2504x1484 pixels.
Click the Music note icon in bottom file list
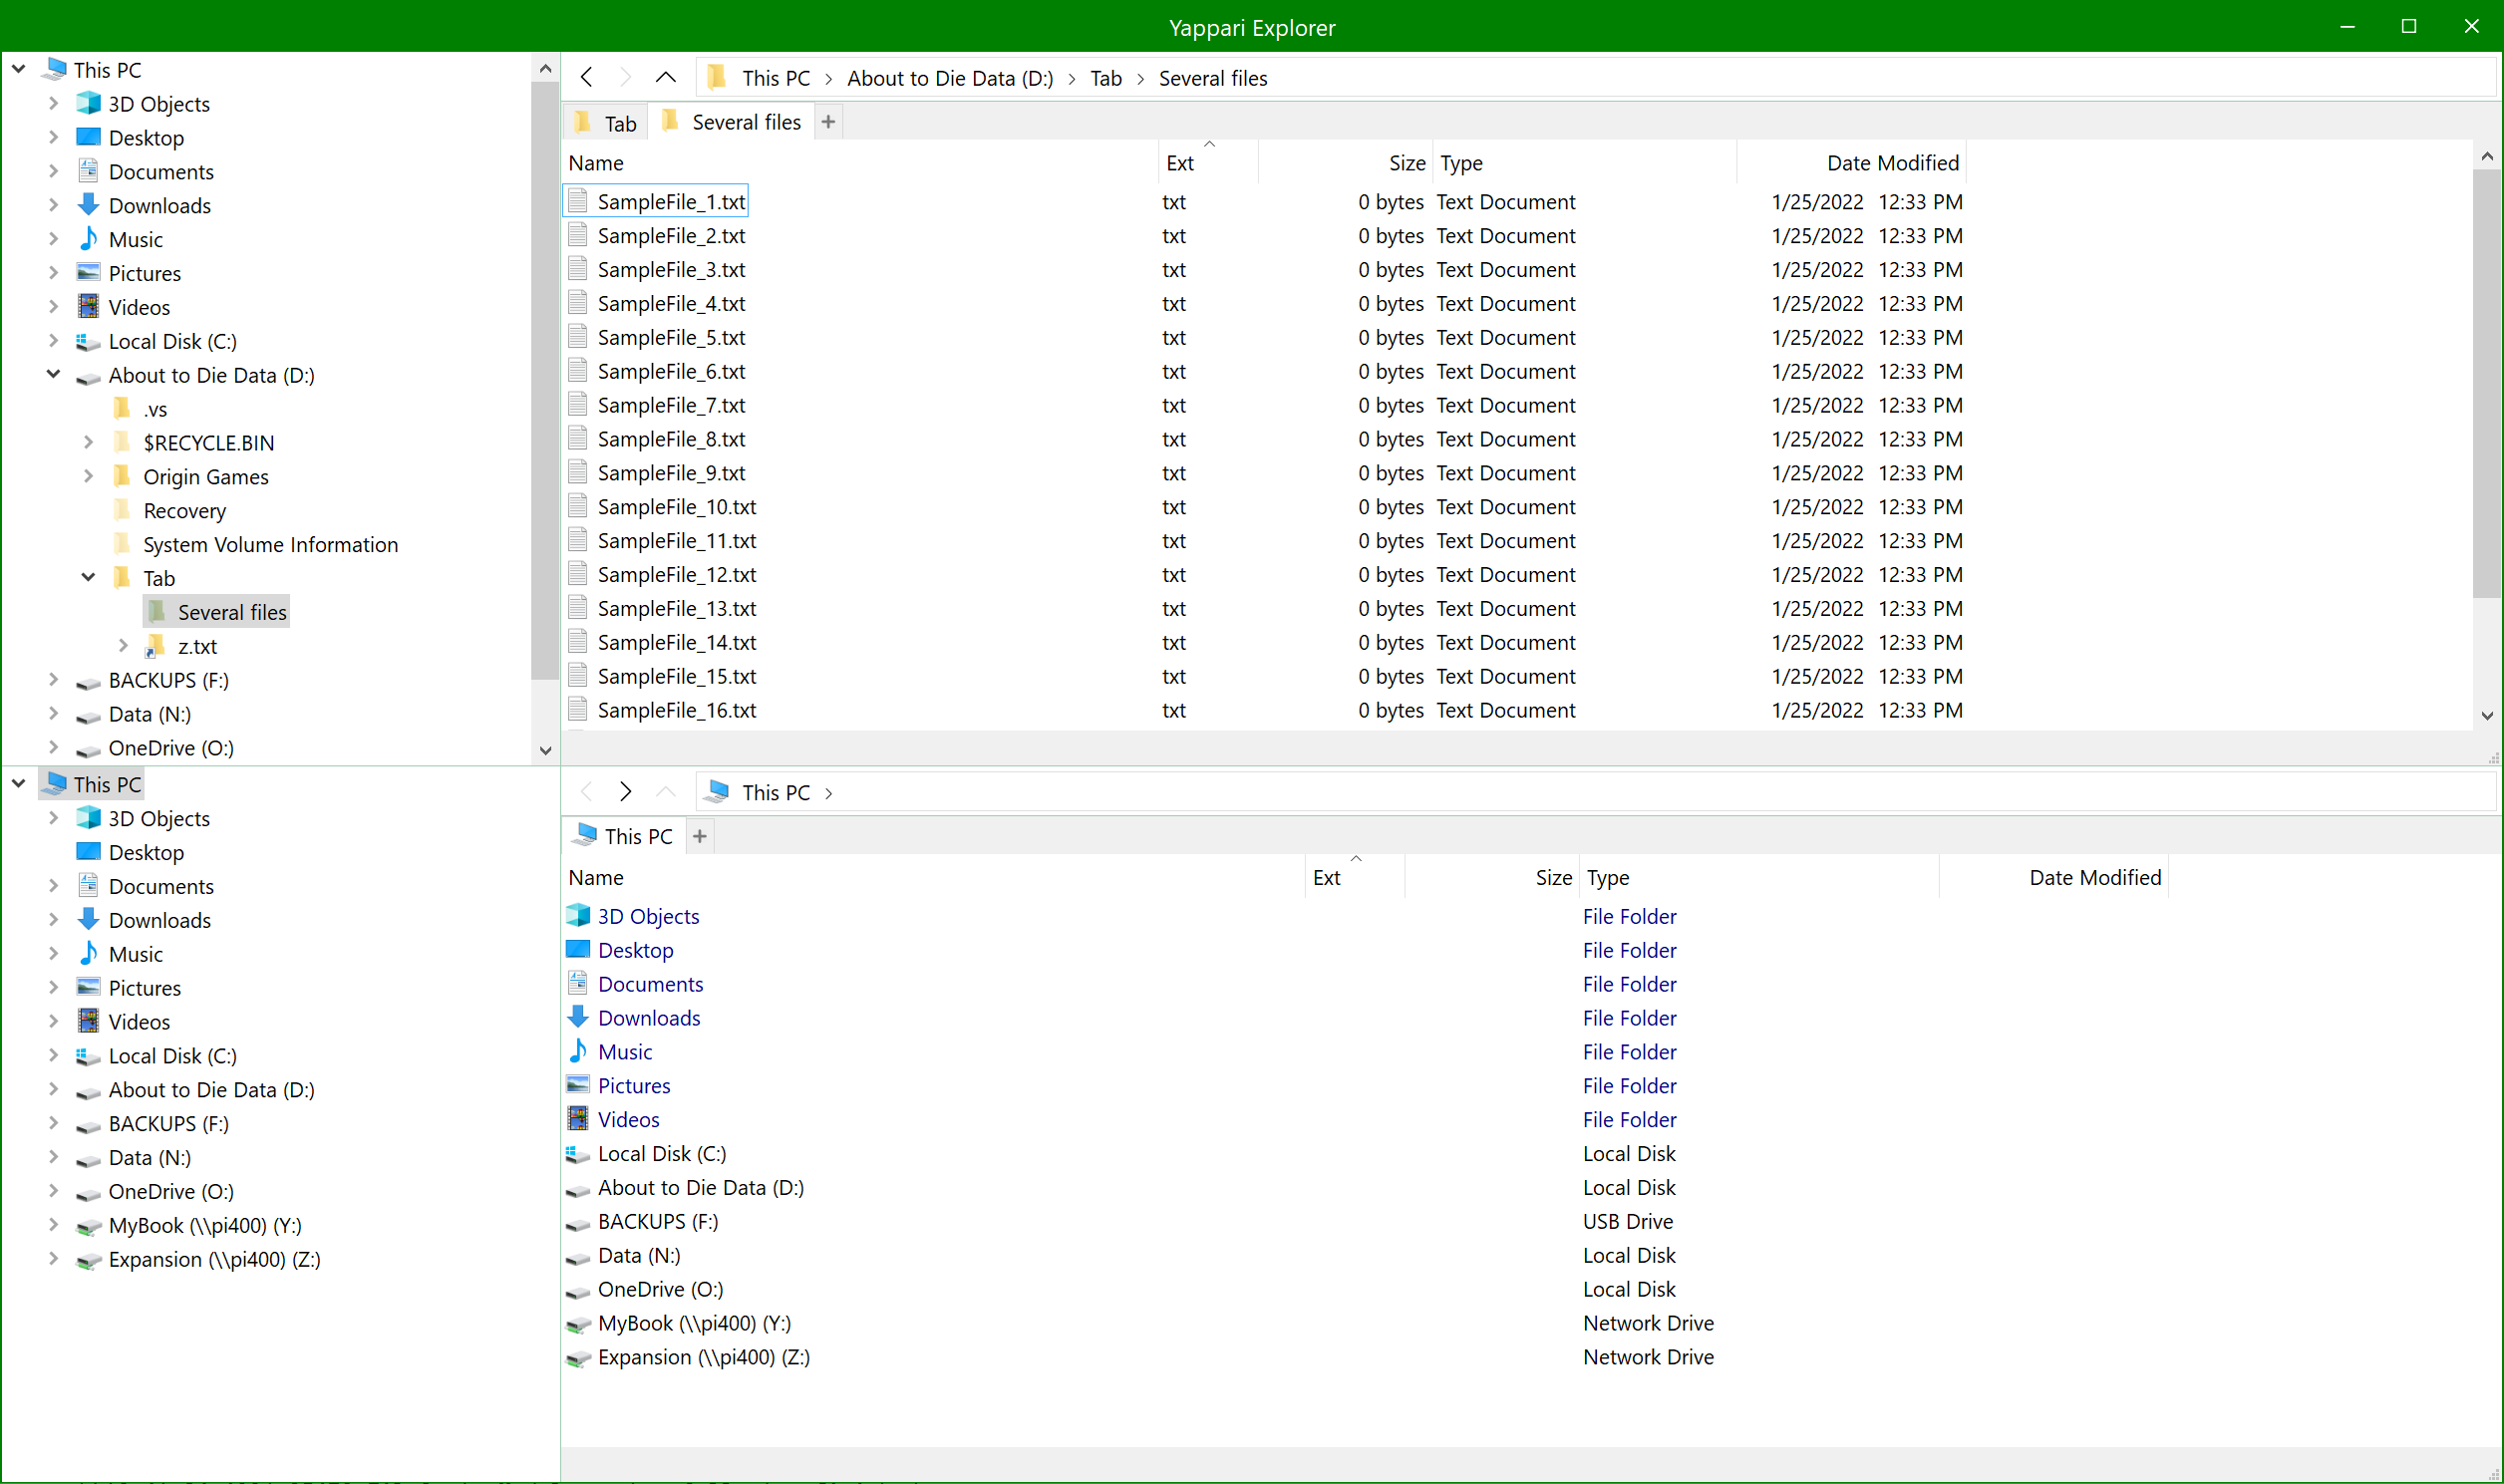pos(578,1051)
